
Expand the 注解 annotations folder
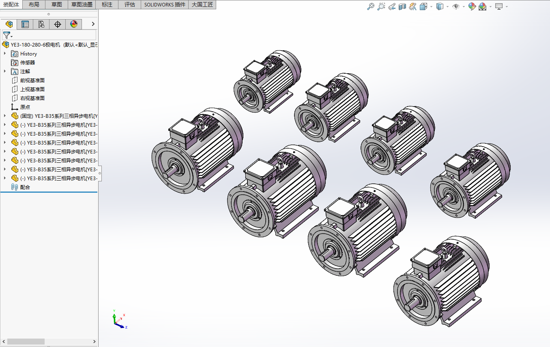click(5, 71)
